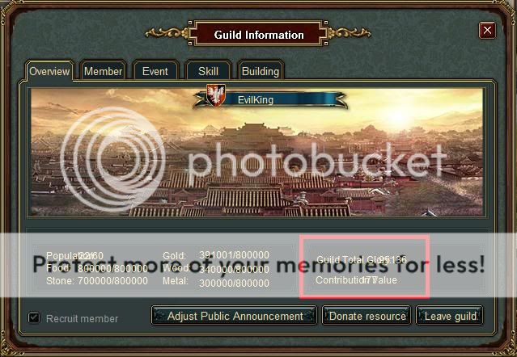
Task: Click the EvilKing guild name banner
Action: click(x=270, y=99)
